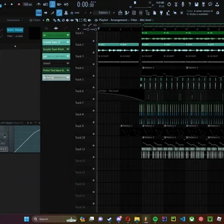Open the project info page icon
The image size is (224, 224).
click(x=155, y=13)
